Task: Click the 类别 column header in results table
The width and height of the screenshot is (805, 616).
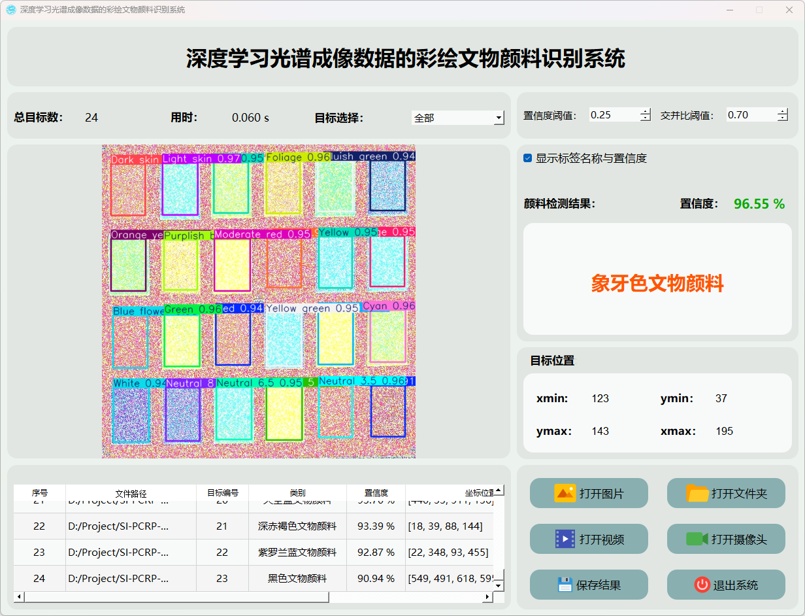Action: tap(297, 493)
